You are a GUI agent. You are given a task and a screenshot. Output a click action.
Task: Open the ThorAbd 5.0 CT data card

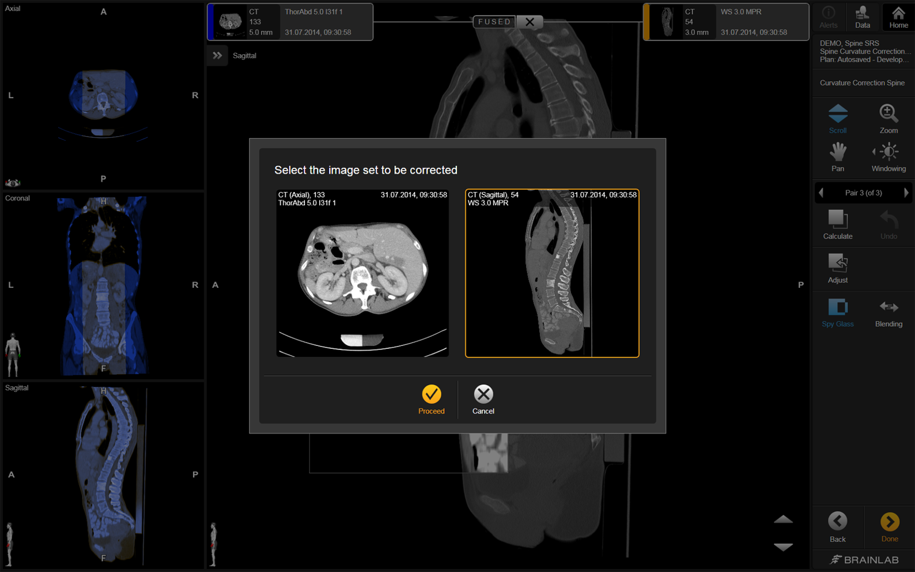tap(290, 22)
